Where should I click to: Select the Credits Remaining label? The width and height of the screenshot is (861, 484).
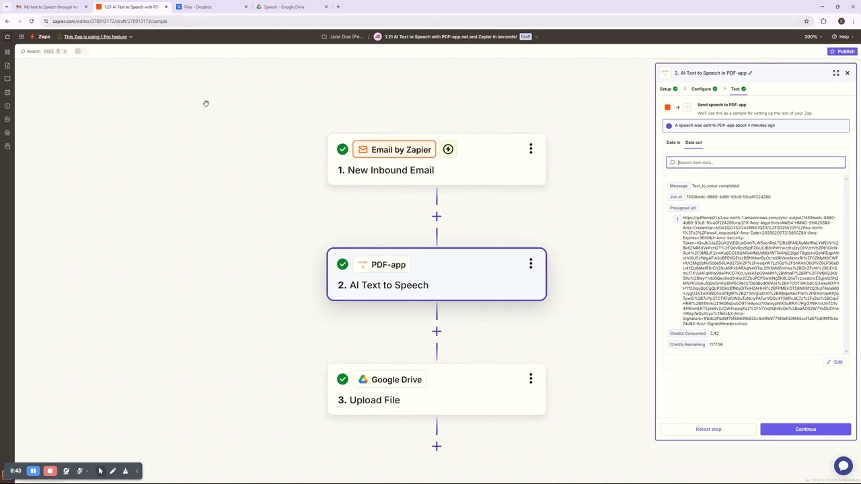[687, 344]
